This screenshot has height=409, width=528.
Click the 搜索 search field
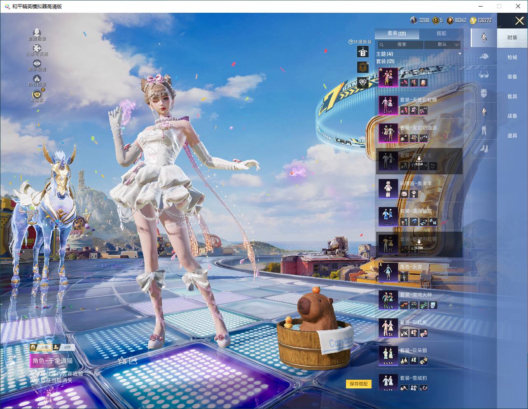pos(400,45)
